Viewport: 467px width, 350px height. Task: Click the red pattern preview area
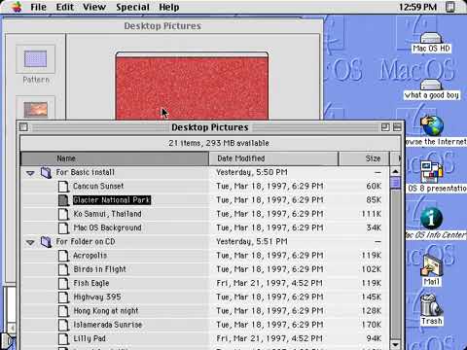tap(192, 87)
